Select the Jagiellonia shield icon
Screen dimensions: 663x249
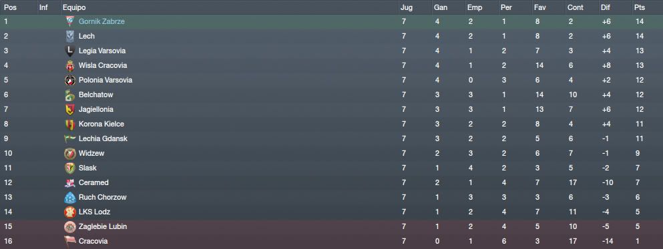[x=69, y=110]
